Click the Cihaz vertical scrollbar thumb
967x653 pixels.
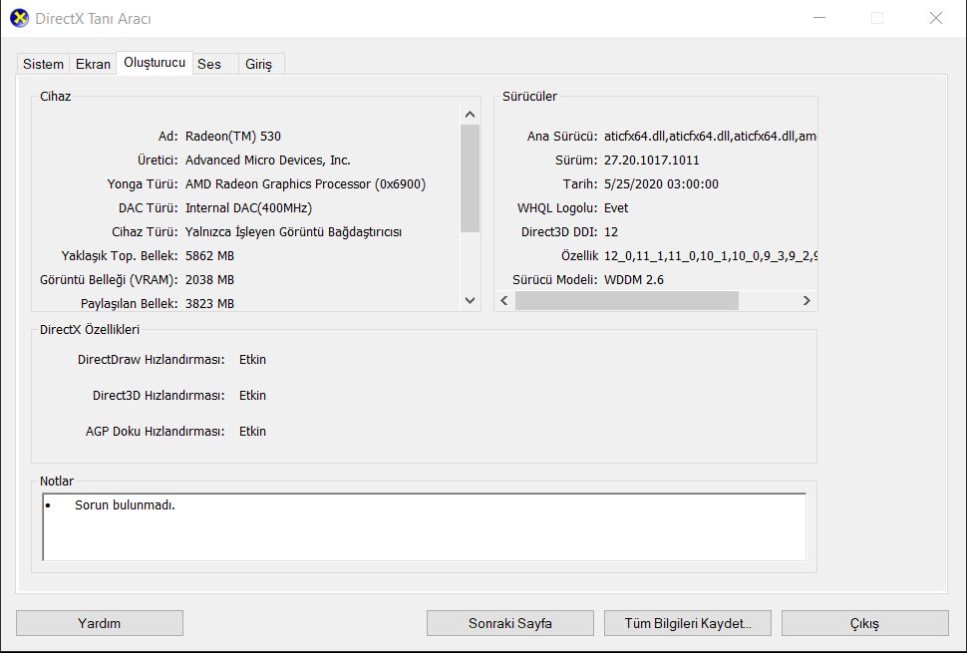(470, 178)
